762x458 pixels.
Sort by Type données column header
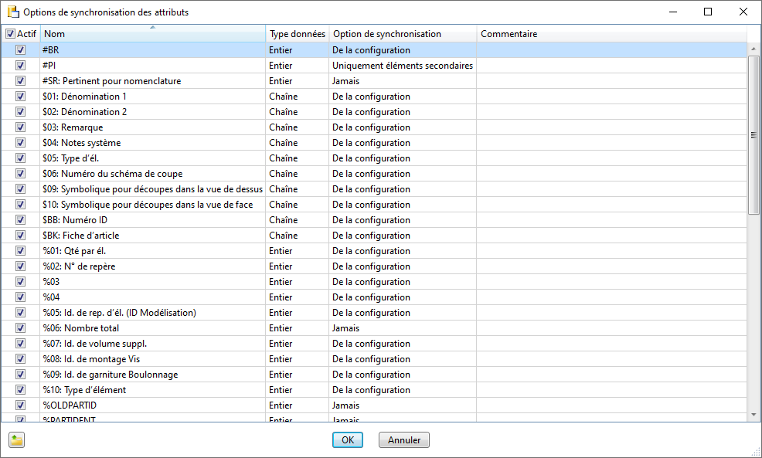point(297,34)
